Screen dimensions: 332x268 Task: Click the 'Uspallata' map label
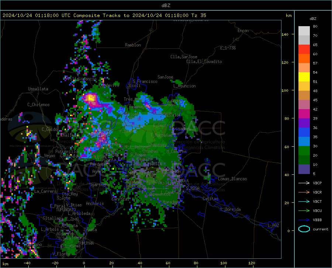pyautogui.click(x=38, y=89)
